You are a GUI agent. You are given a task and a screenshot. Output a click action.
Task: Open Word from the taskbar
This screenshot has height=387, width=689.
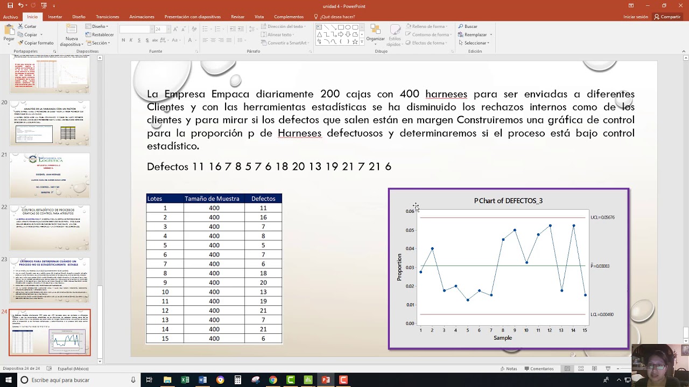(x=202, y=380)
